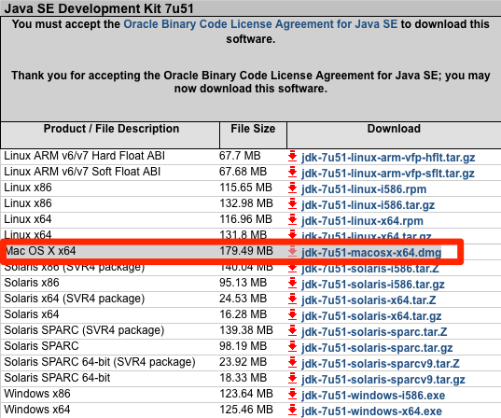Download jdk-7u51-solaris-sparcv9.tar.gz

(383, 380)
